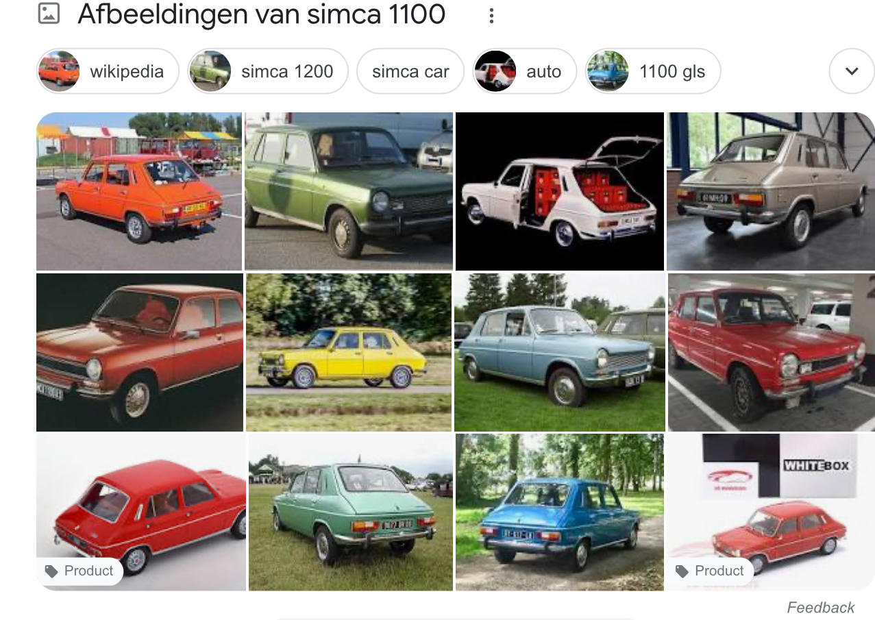This screenshot has height=620, width=875.
Task: Open the Feedback link
Action: point(820,608)
